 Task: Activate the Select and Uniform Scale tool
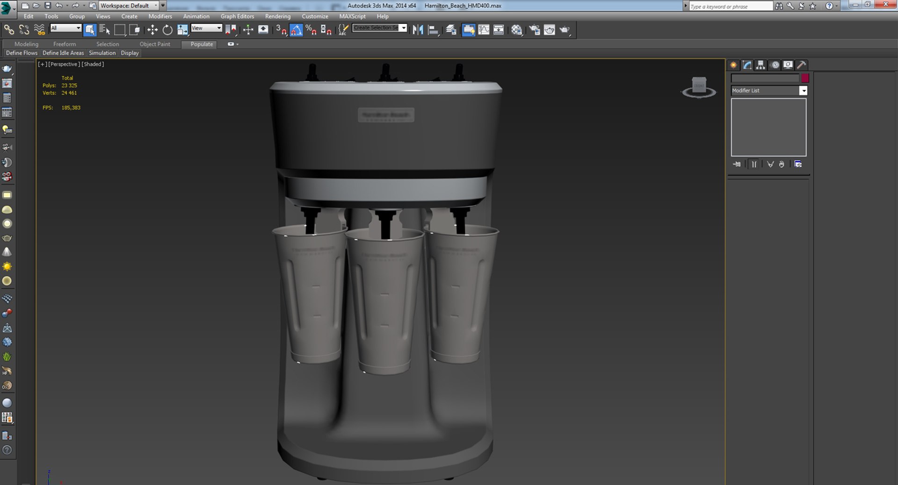coord(182,30)
